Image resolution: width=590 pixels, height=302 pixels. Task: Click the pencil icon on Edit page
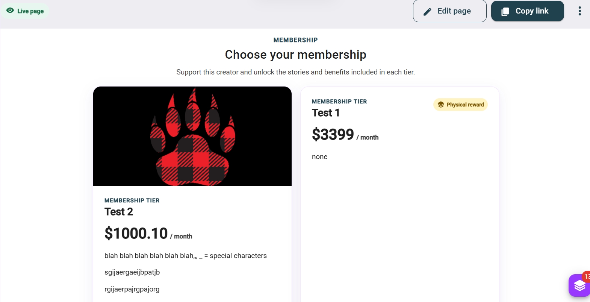[427, 12]
